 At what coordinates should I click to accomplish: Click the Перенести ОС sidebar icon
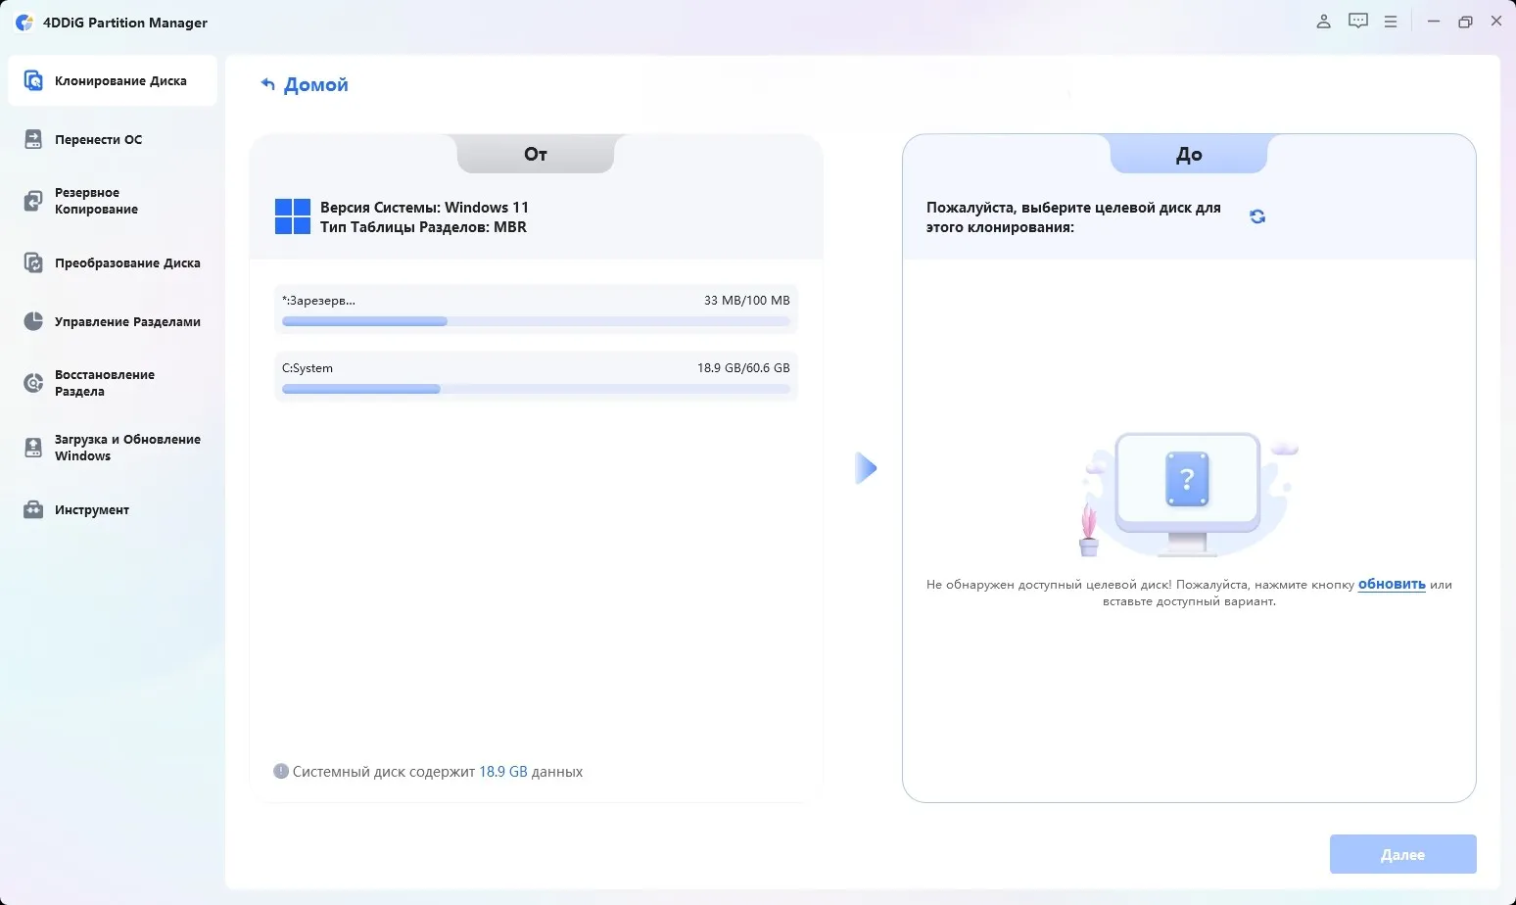click(33, 139)
